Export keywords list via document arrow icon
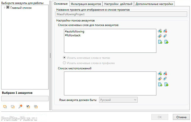Screen dimensions: 191x122 tap(166, 42)
